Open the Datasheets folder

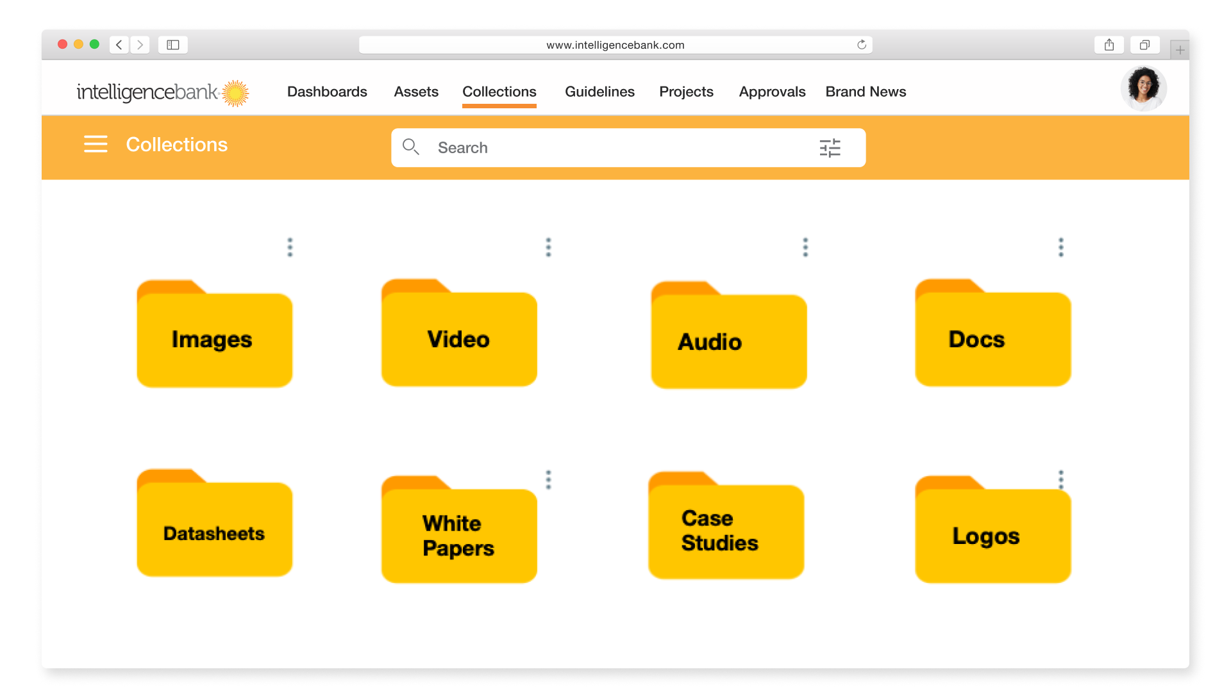[215, 523]
